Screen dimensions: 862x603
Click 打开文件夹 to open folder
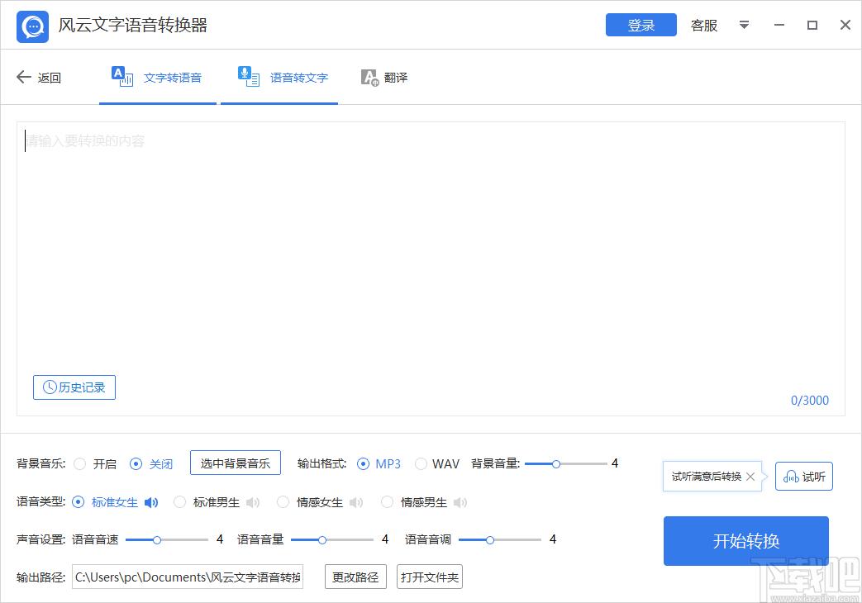pos(430,577)
